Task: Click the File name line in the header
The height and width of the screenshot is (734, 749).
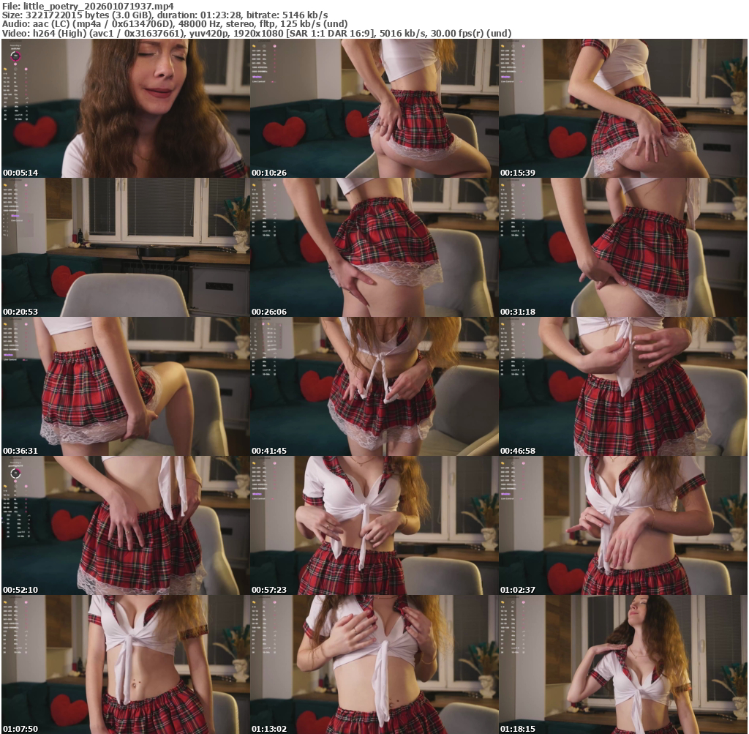Action: 88,6
